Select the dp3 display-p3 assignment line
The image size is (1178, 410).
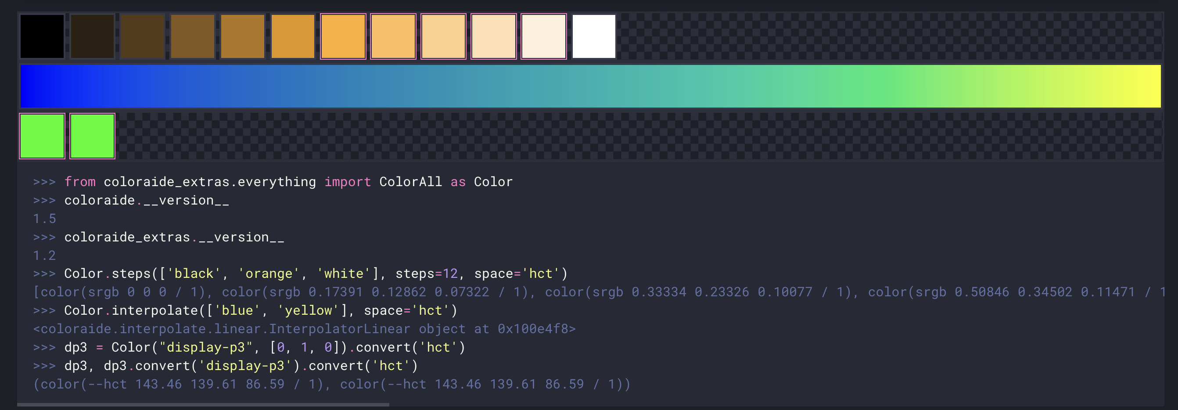tap(249, 347)
